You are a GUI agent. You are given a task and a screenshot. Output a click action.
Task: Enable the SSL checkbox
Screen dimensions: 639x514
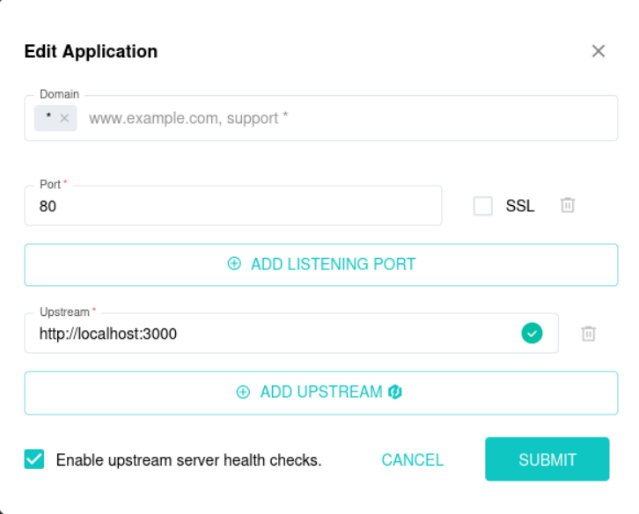(x=483, y=206)
